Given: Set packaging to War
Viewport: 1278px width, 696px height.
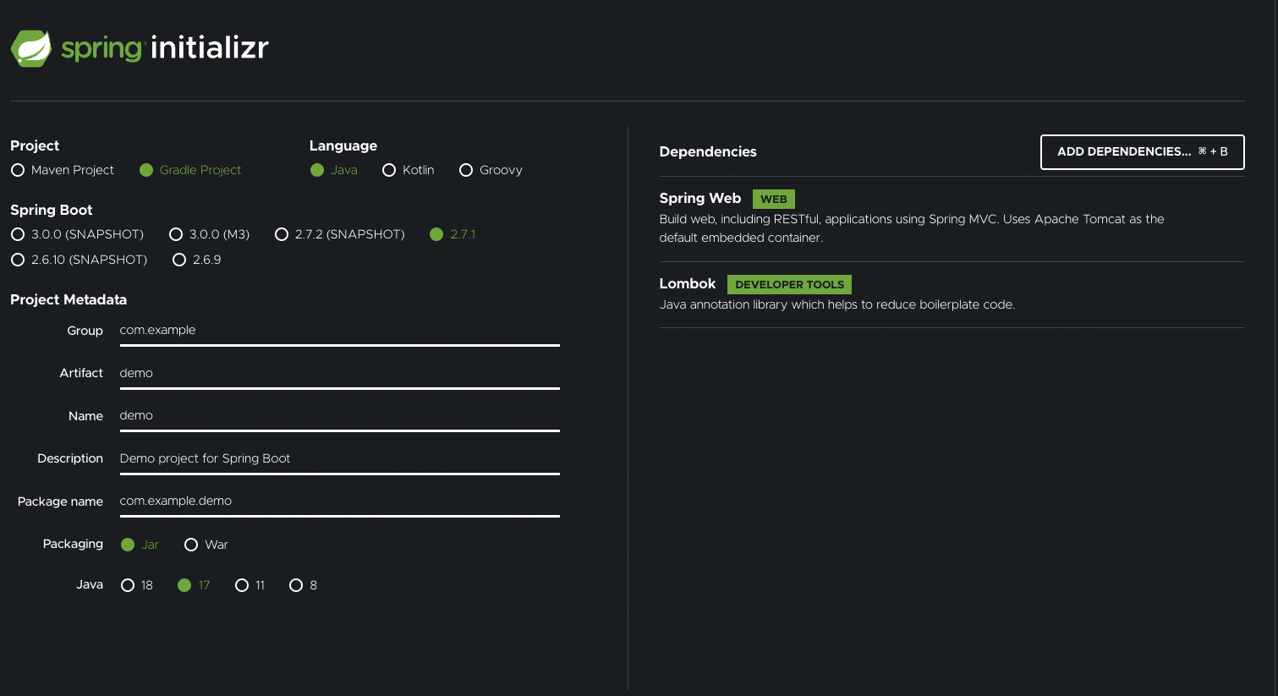Looking at the screenshot, I should coord(206,545).
